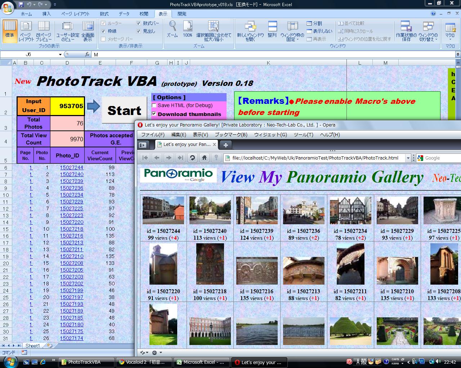The image size is (461, 368).
Task: Click the Excel help question mark icon
Action: 433,14
